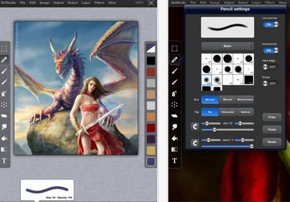The image size is (290, 202).
Task: Select the Text tool in the Pencil settings window
Action: [174, 160]
